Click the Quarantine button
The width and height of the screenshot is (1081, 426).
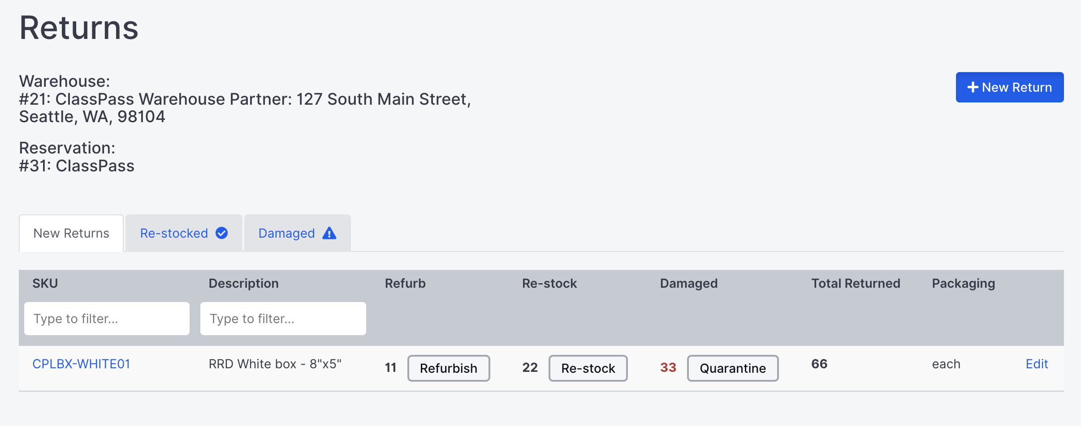point(733,368)
